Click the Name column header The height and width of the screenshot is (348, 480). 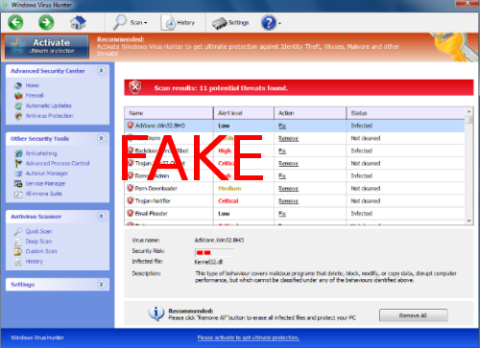[169, 113]
